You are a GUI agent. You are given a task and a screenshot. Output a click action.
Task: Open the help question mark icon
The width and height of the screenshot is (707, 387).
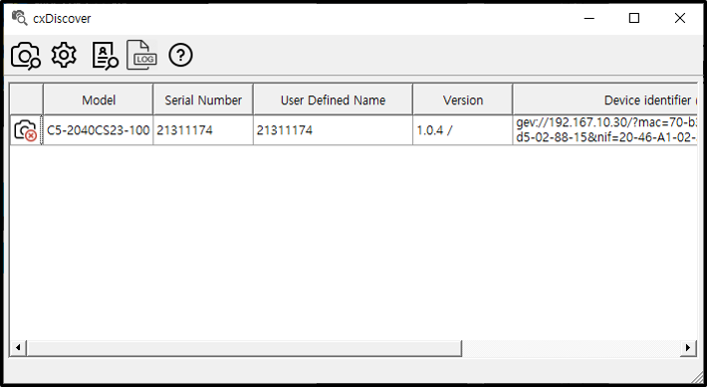click(x=181, y=56)
